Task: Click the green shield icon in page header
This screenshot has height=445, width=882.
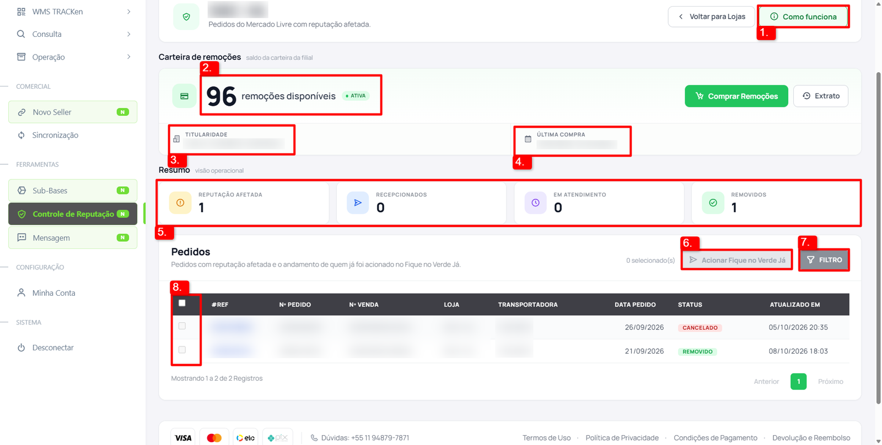Action: 186,17
